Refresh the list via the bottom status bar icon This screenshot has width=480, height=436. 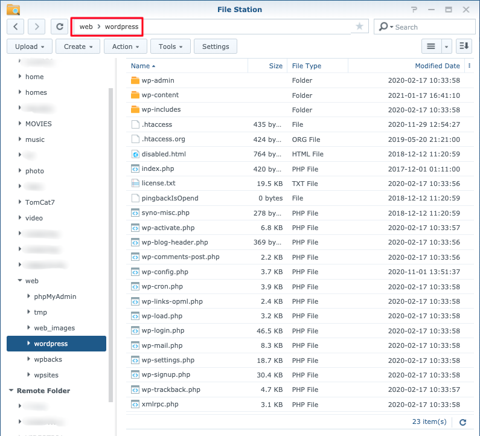coord(463,422)
